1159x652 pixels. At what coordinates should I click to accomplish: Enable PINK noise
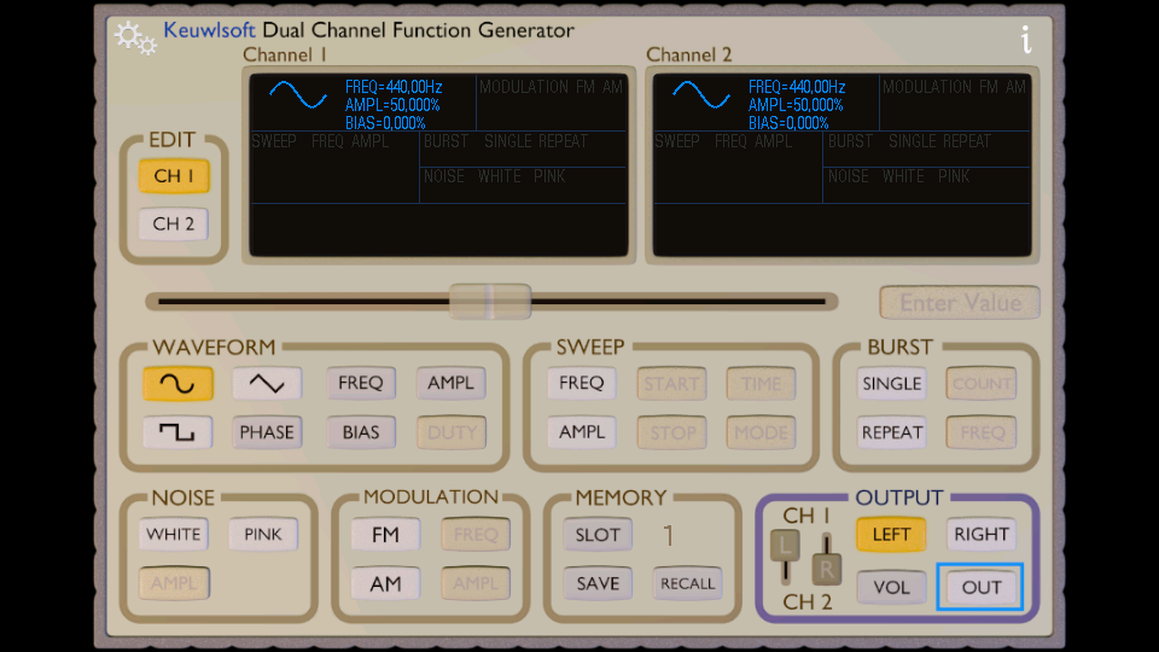point(263,534)
